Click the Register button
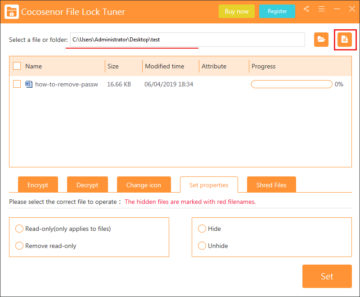This screenshot has width=360, height=297. [277, 11]
